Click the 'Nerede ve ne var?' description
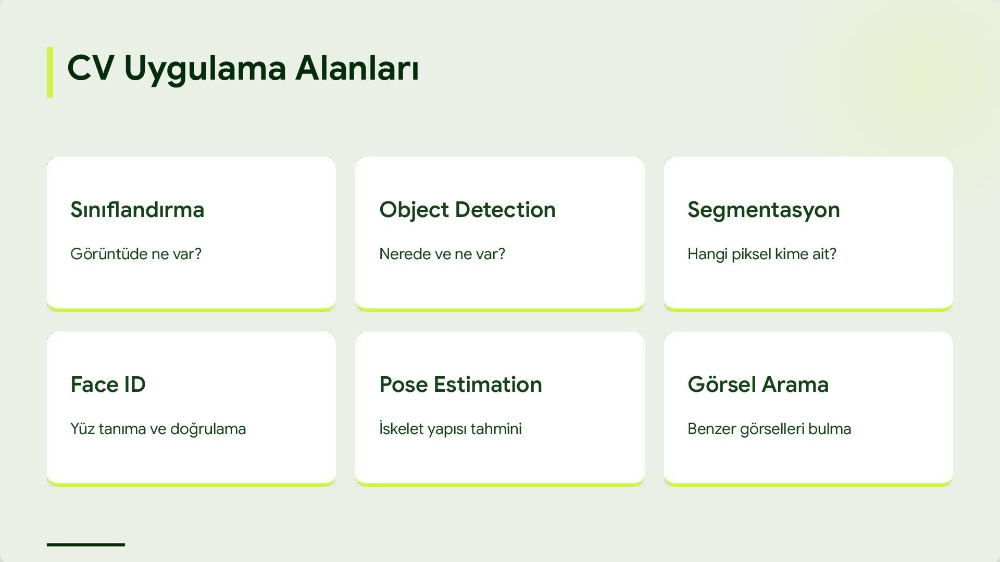 [442, 254]
